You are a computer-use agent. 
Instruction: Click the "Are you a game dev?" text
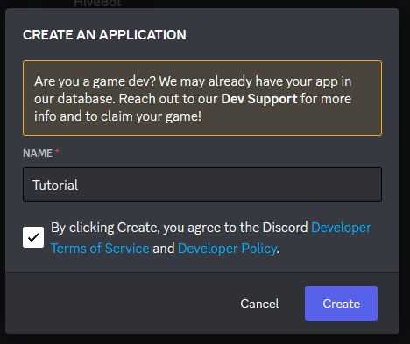pos(95,81)
